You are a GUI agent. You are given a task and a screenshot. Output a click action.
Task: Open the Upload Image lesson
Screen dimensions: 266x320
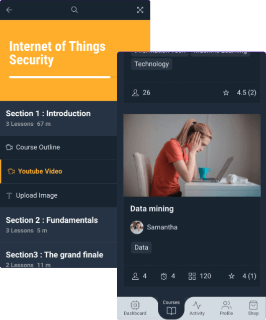(x=58, y=195)
